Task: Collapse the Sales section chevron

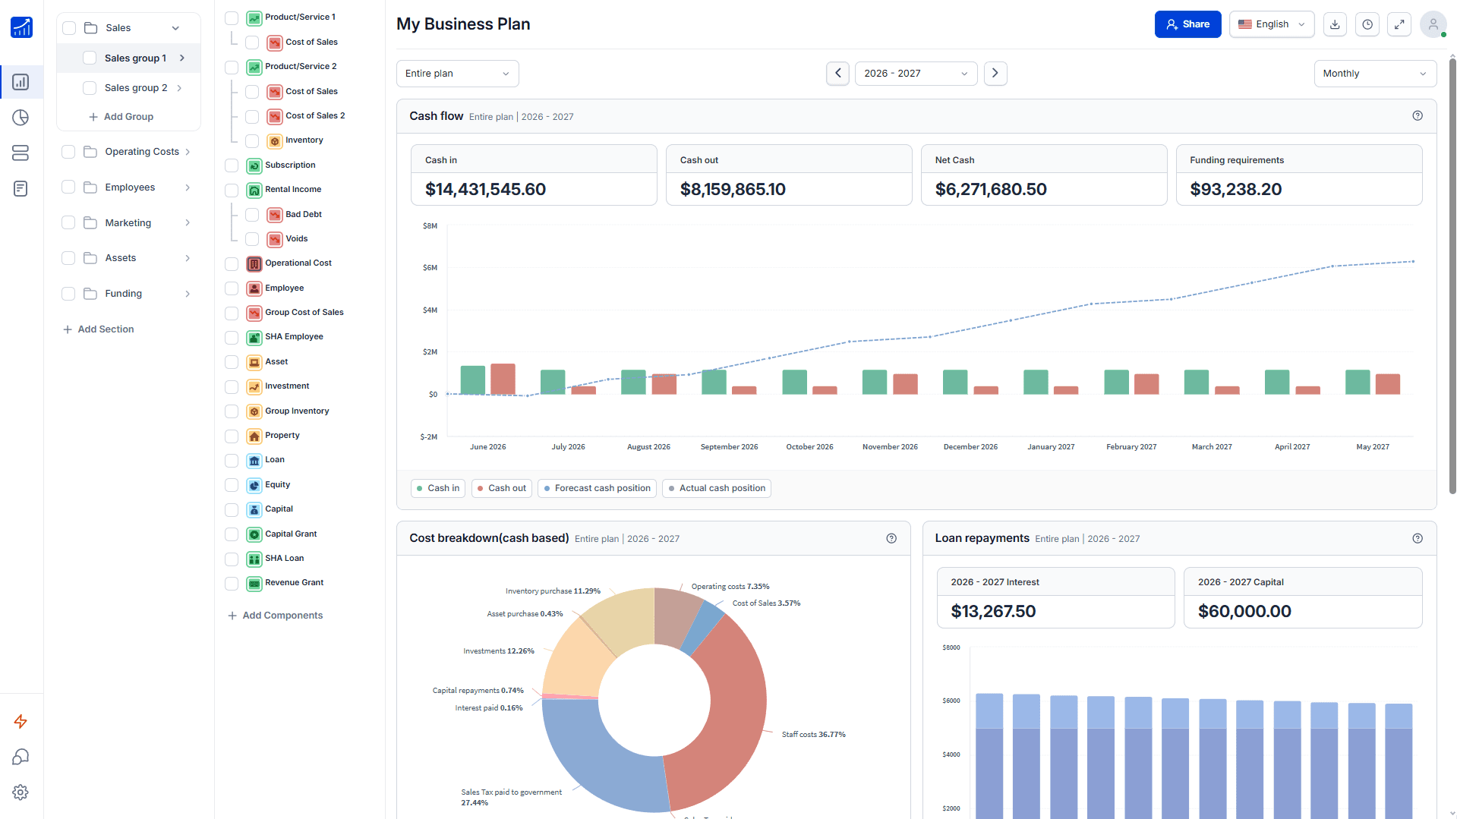Action: 175,28
